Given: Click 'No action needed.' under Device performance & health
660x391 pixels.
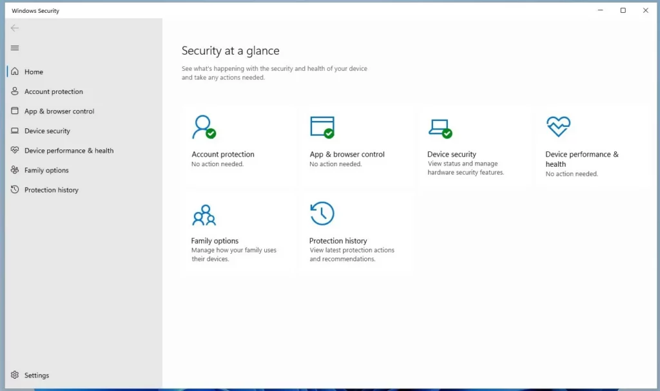Looking at the screenshot, I should (572, 174).
